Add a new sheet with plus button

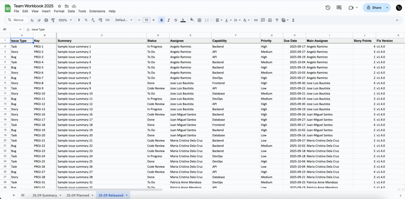(x=14, y=195)
